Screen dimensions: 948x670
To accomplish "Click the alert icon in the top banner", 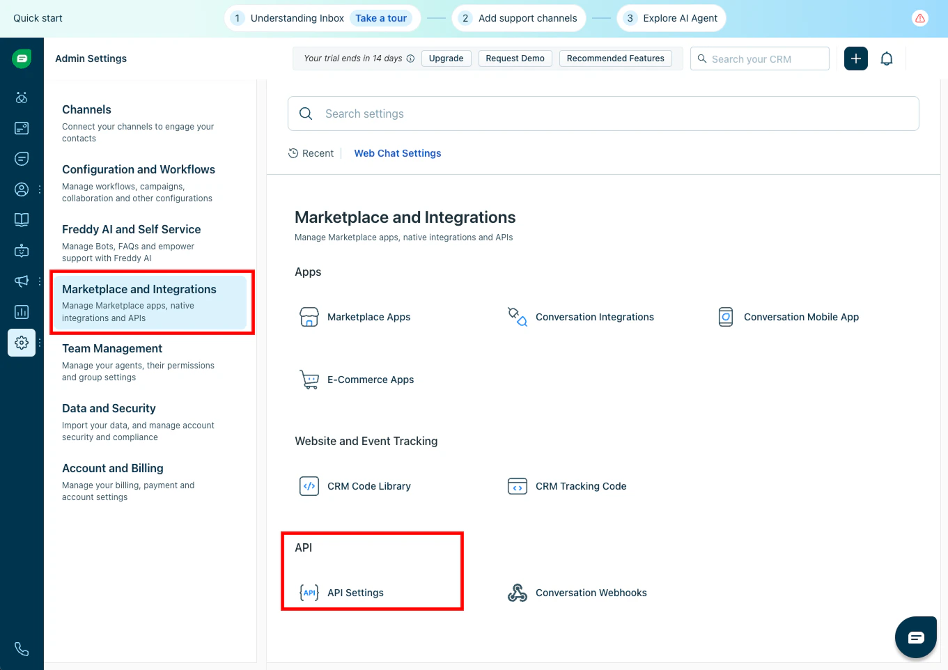I will (x=920, y=17).
